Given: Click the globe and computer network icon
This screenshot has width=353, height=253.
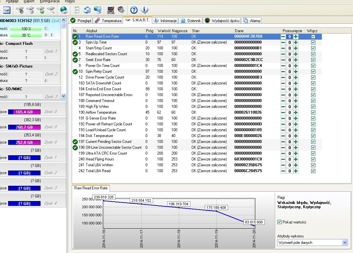Looking at the screenshot, I should 98,10.
